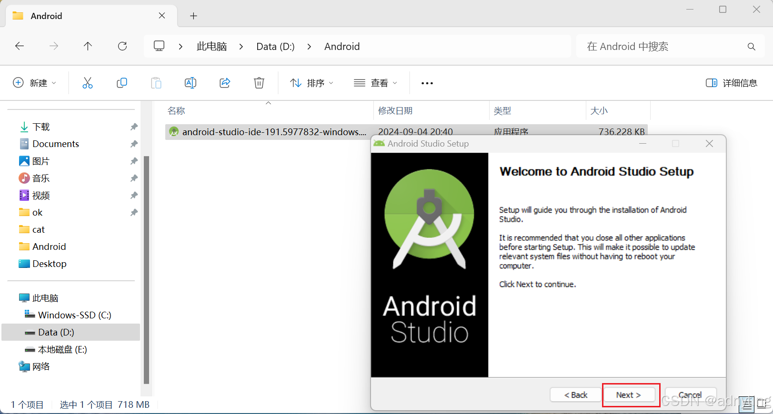The height and width of the screenshot is (414, 773).
Task: Open 图片 in quick access
Action: [x=41, y=161]
